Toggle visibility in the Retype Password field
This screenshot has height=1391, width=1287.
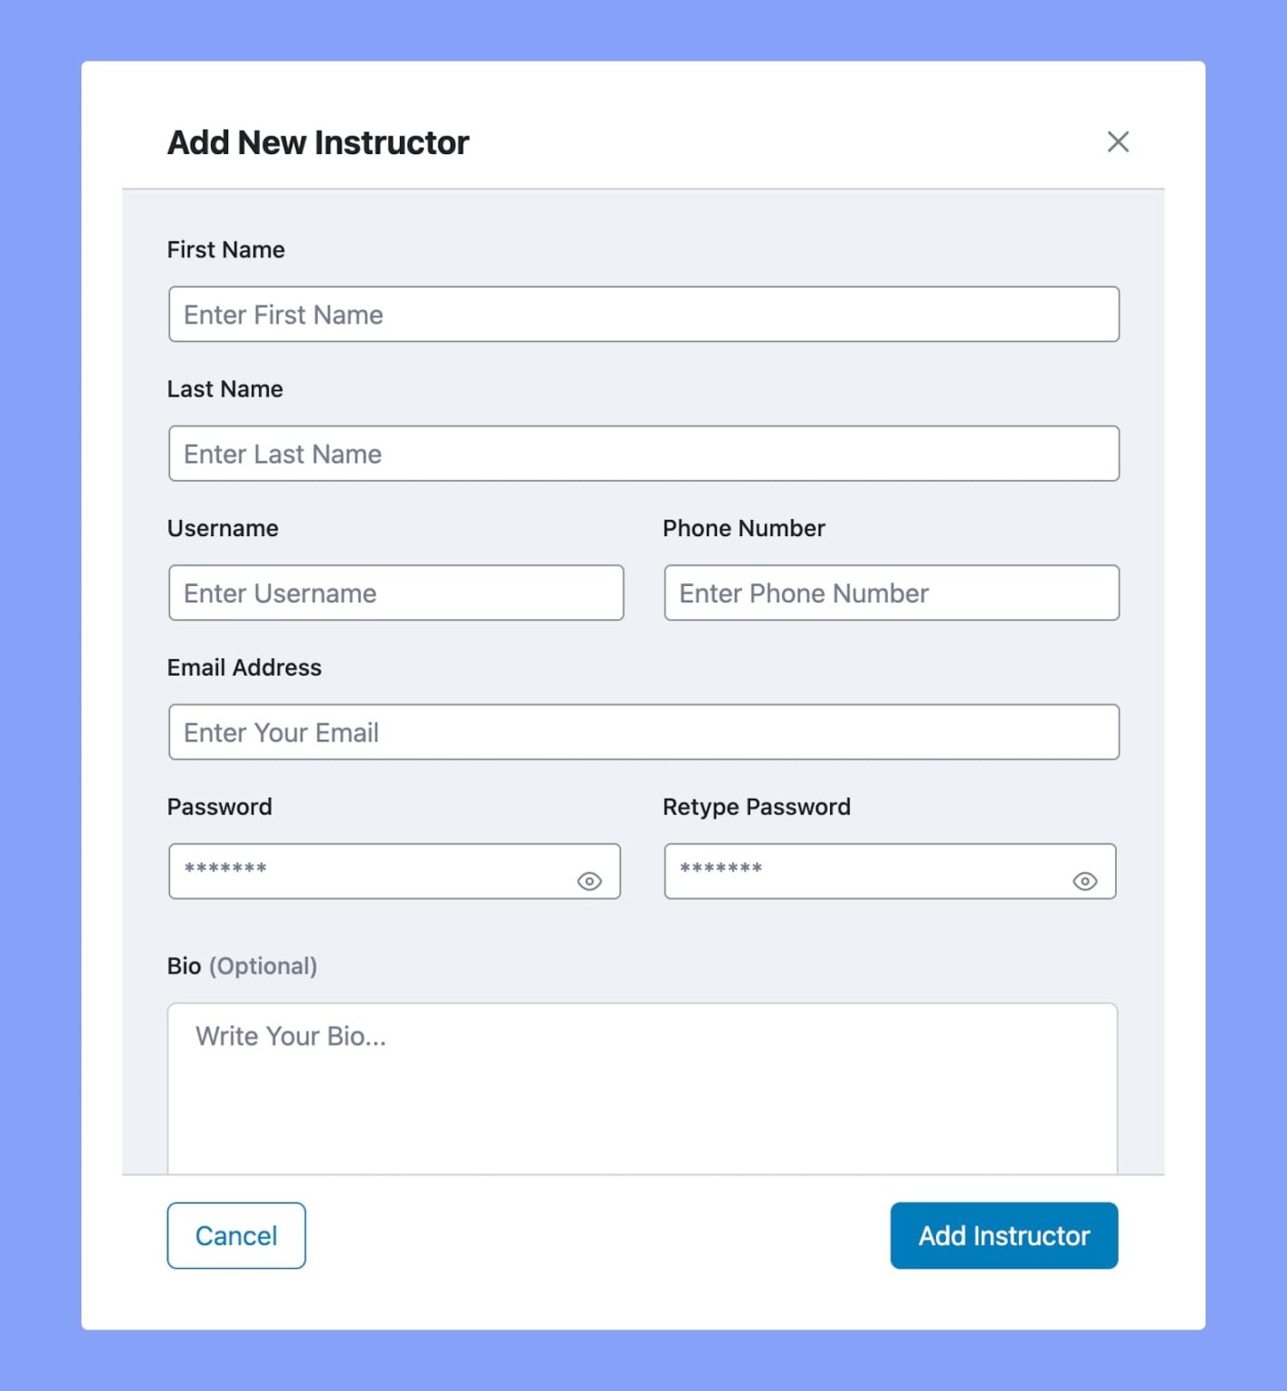(1084, 881)
